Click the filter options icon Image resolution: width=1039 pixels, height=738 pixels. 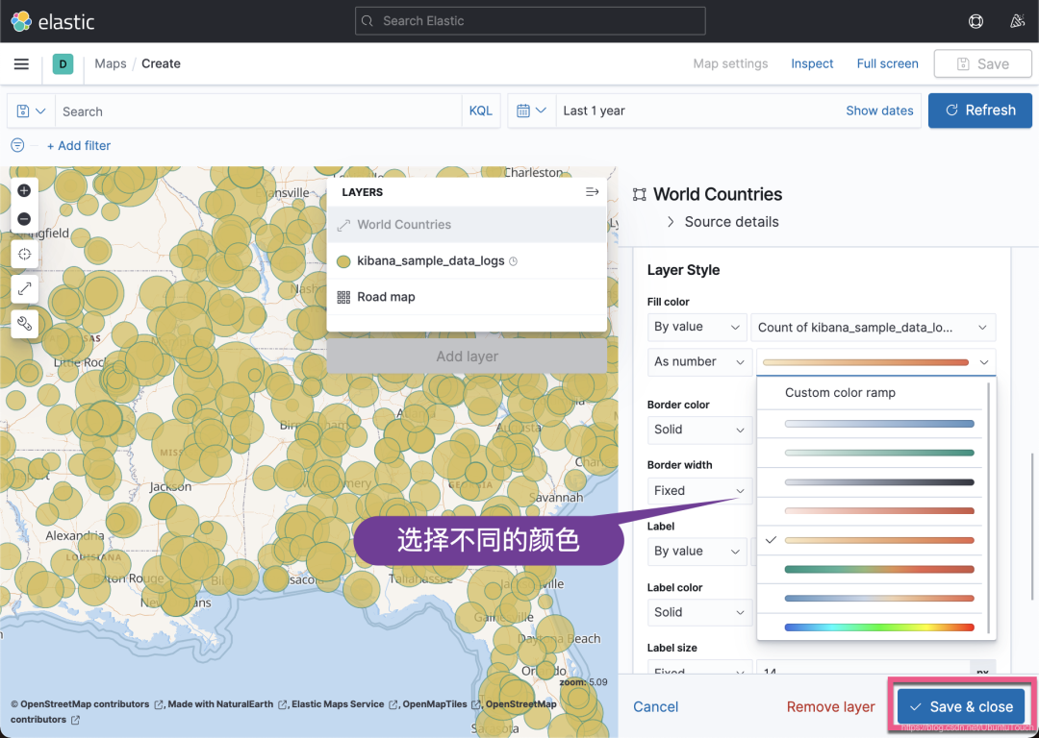[17, 146]
